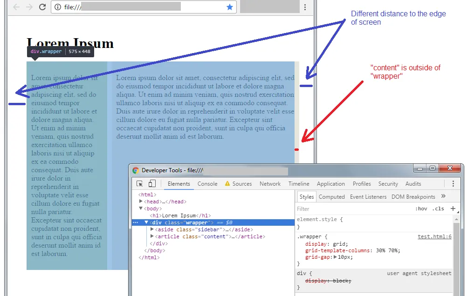Click the Sources warning icon

coord(227,183)
